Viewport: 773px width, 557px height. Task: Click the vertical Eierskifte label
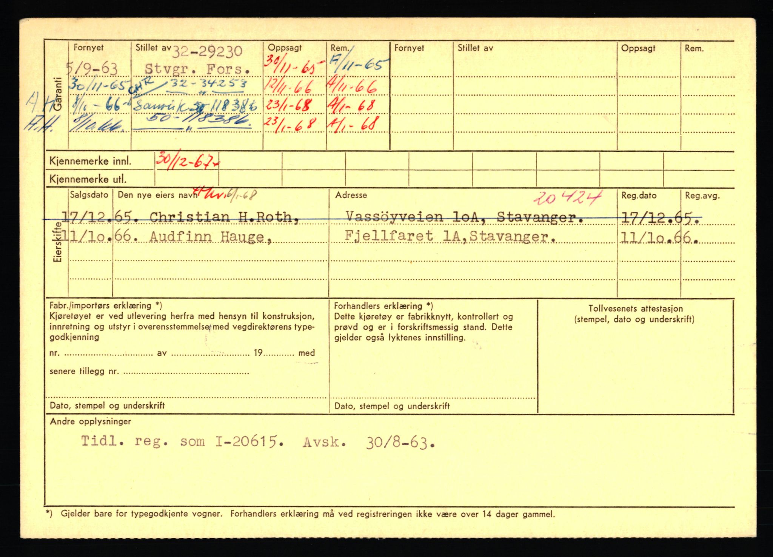tap(57, 242)
